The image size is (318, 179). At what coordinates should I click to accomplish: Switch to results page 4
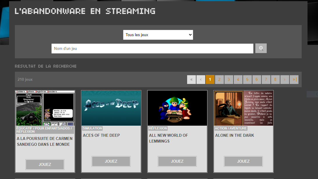click(x=238, y=79)
